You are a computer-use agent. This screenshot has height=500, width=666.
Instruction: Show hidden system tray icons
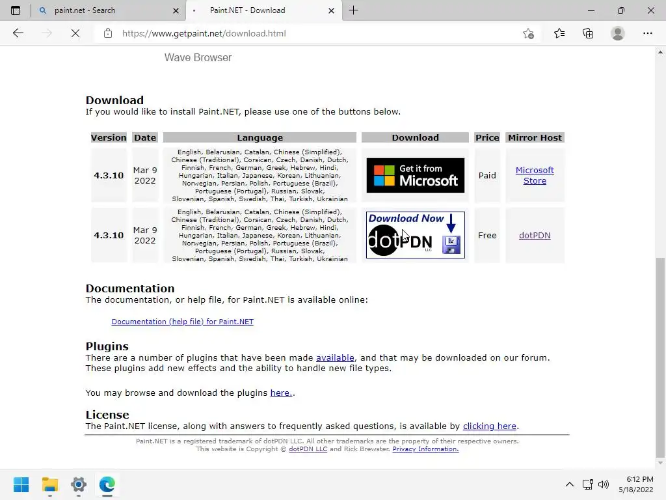[570, 484]
